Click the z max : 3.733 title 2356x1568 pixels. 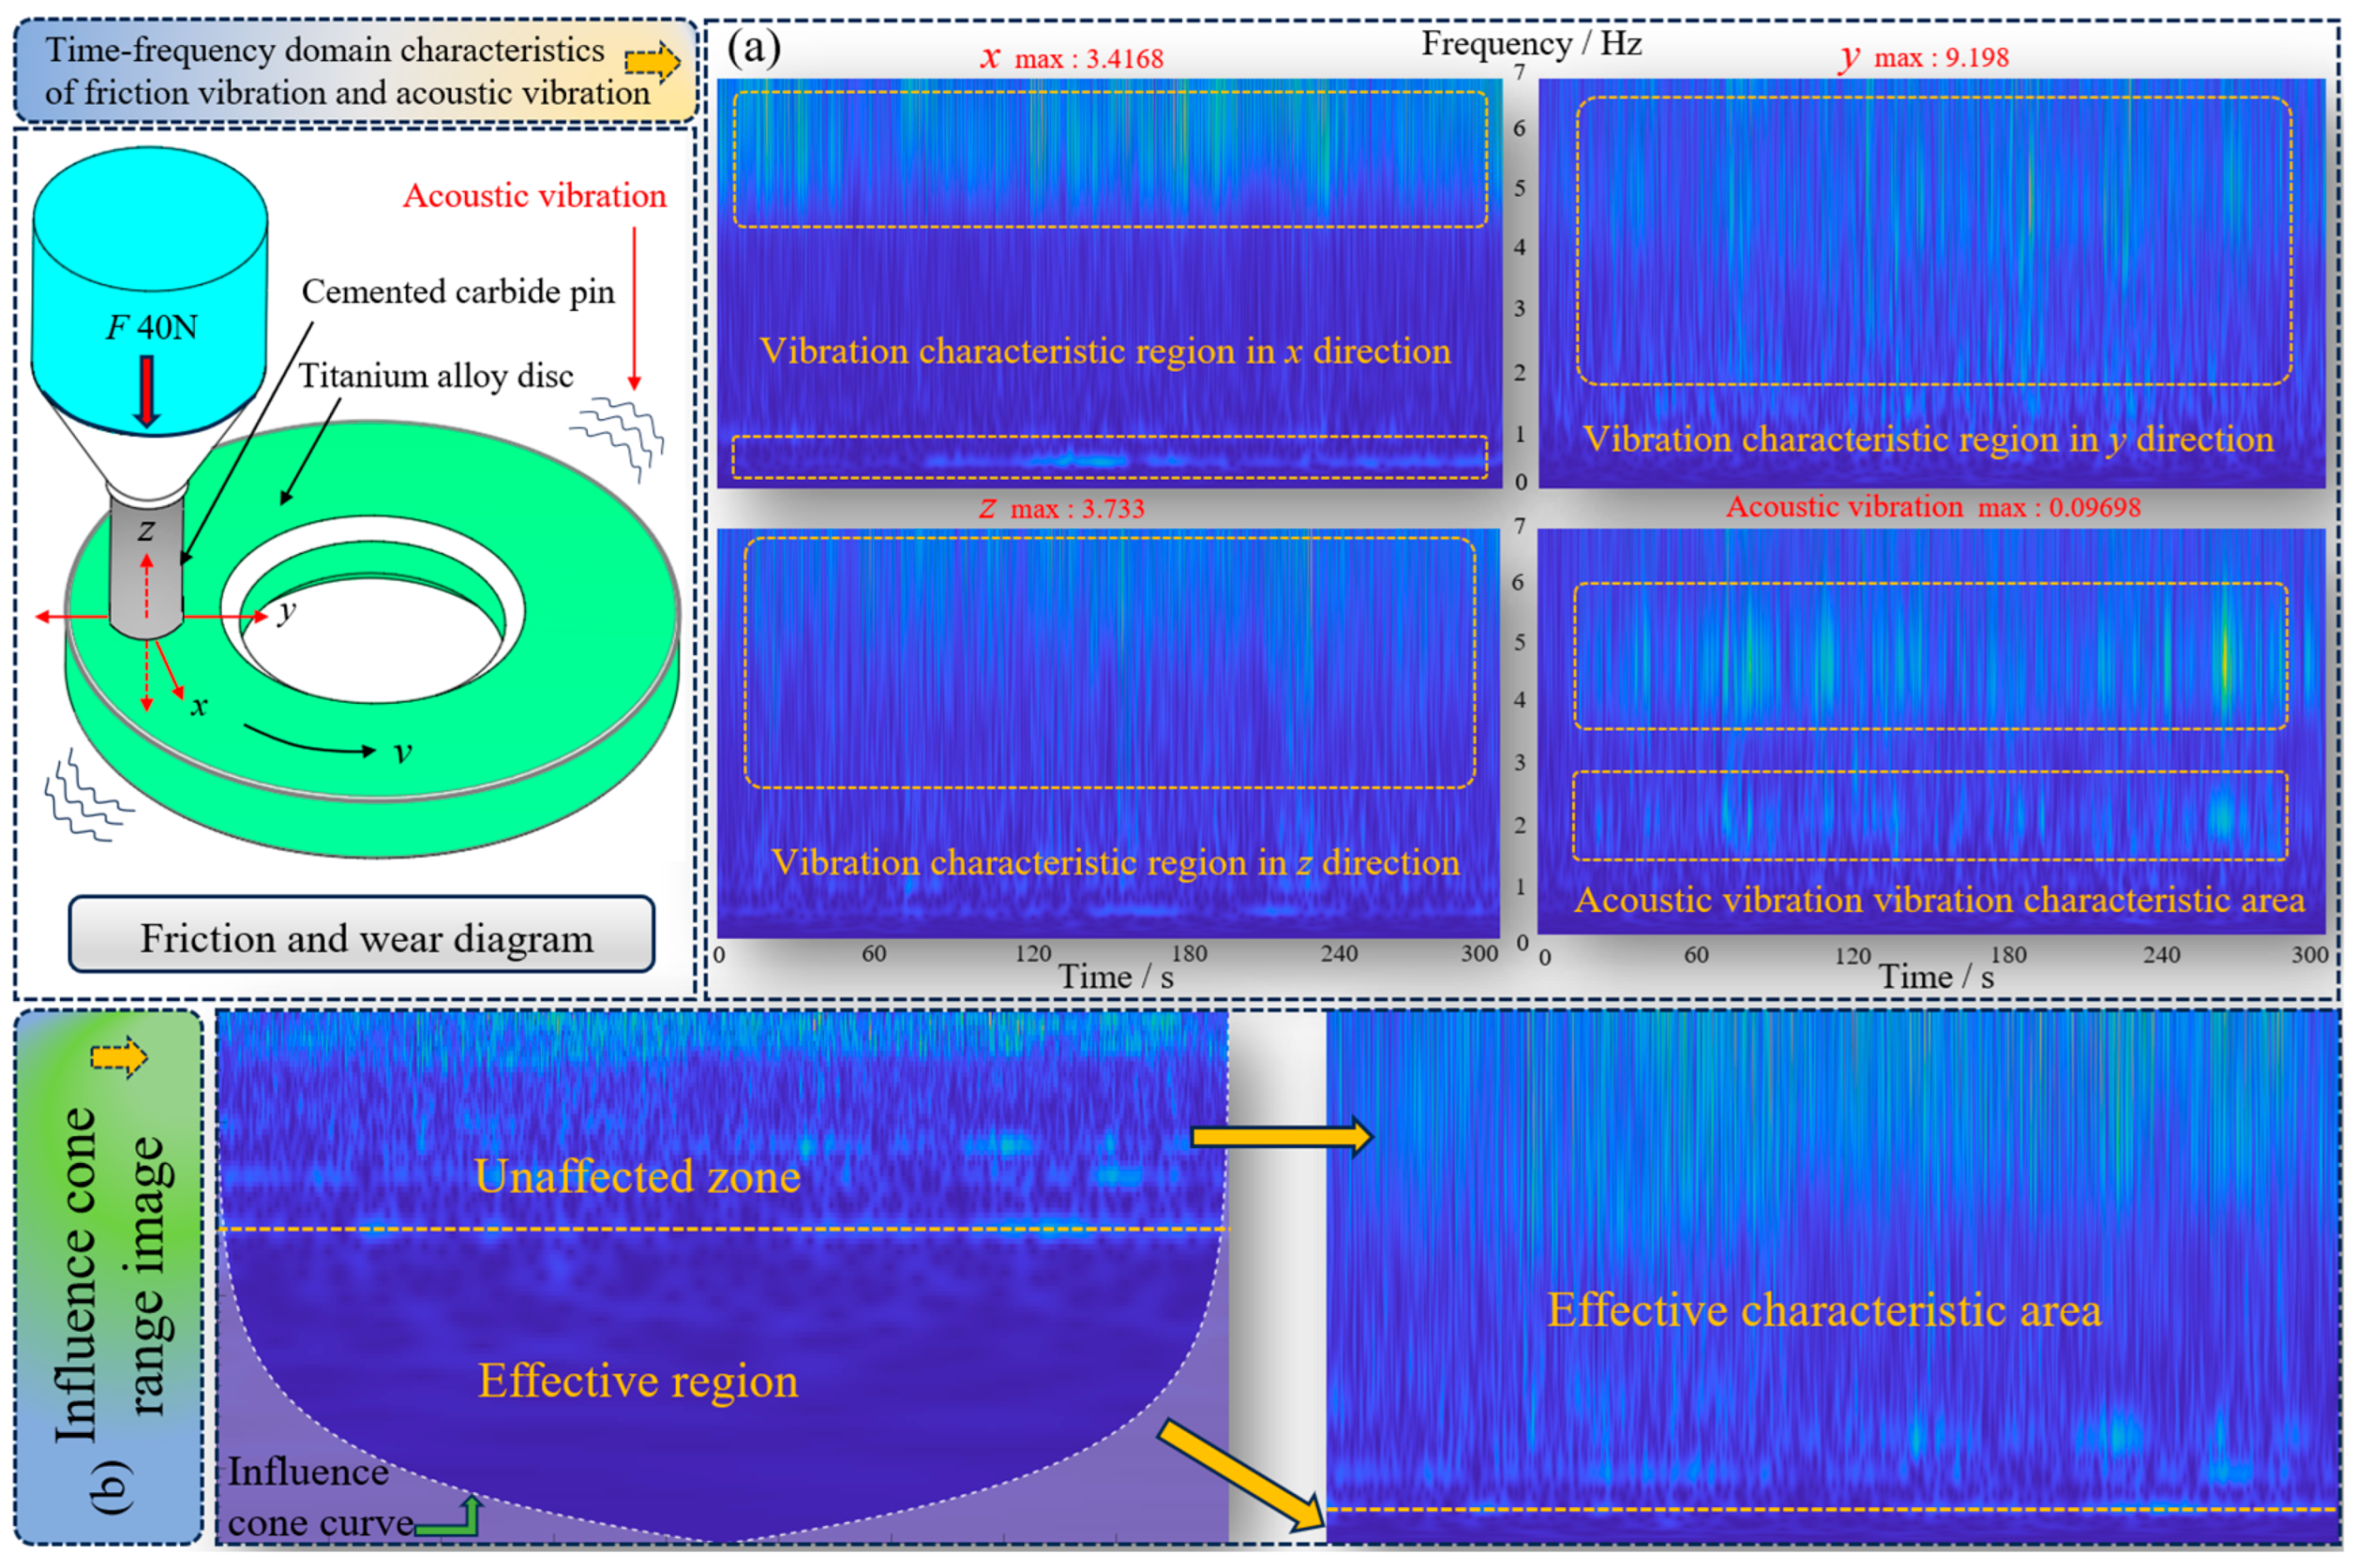click(1060, 509)
